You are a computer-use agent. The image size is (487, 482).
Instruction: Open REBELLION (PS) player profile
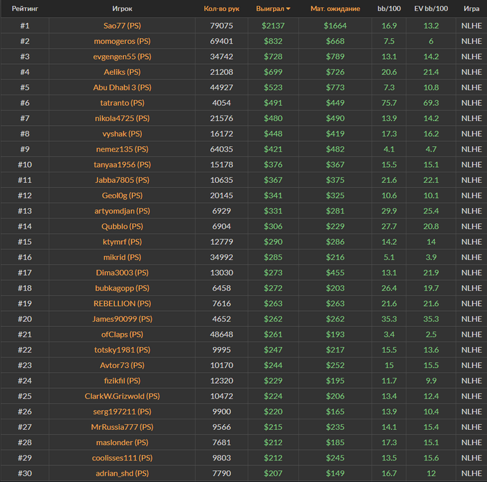(x=122, y=303)
